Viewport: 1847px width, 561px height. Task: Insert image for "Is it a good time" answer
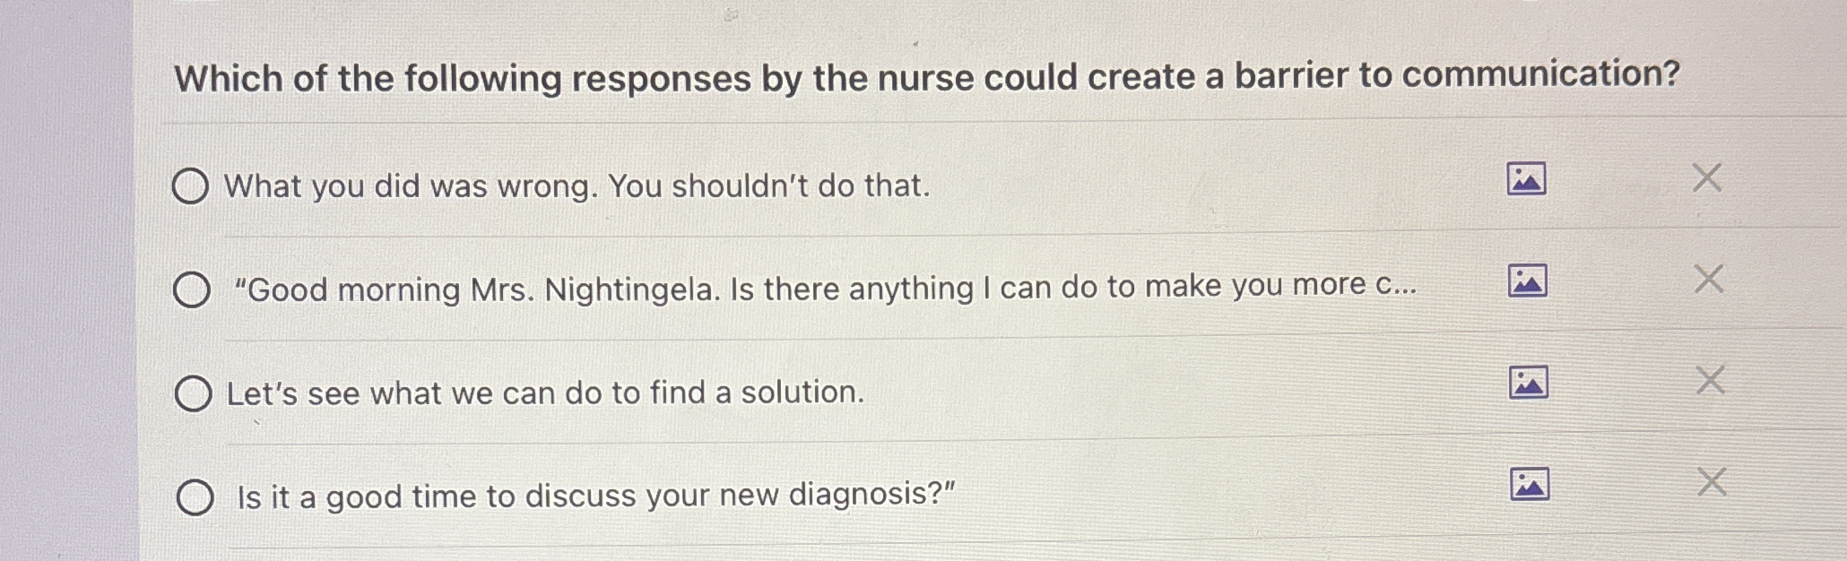click(x=1530, y=484)
